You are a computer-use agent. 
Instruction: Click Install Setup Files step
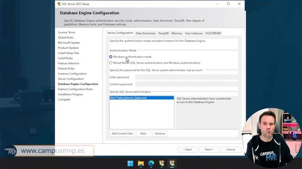point(68,53)
